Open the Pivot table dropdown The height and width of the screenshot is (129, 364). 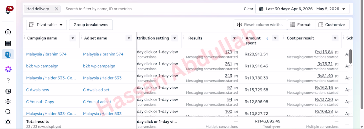(x=46, y=25)
